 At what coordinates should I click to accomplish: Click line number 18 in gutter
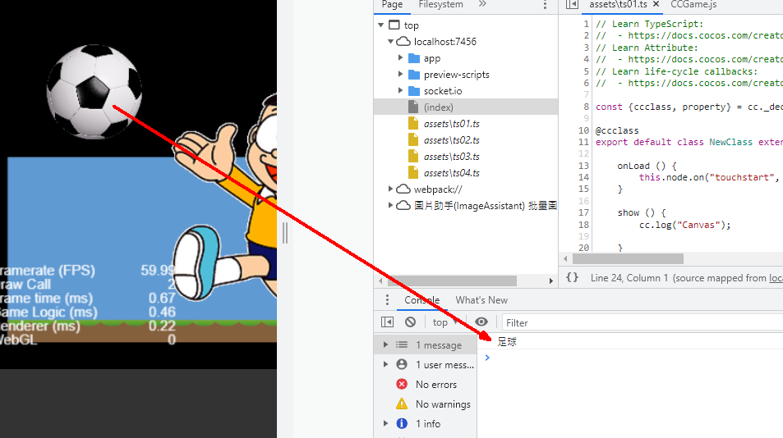tap(583, 225)
